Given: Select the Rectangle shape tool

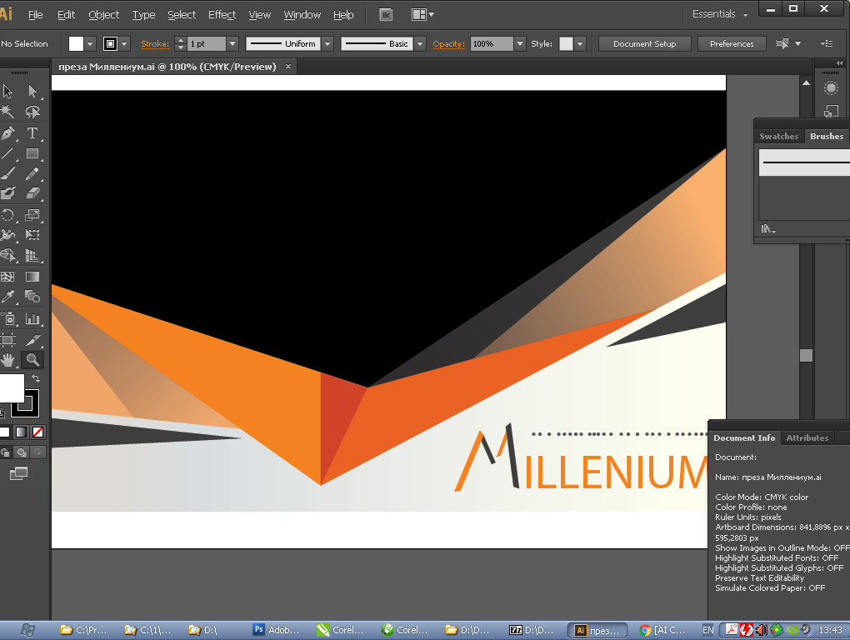Looking at the screenshot, I should (x=32, y=154).
